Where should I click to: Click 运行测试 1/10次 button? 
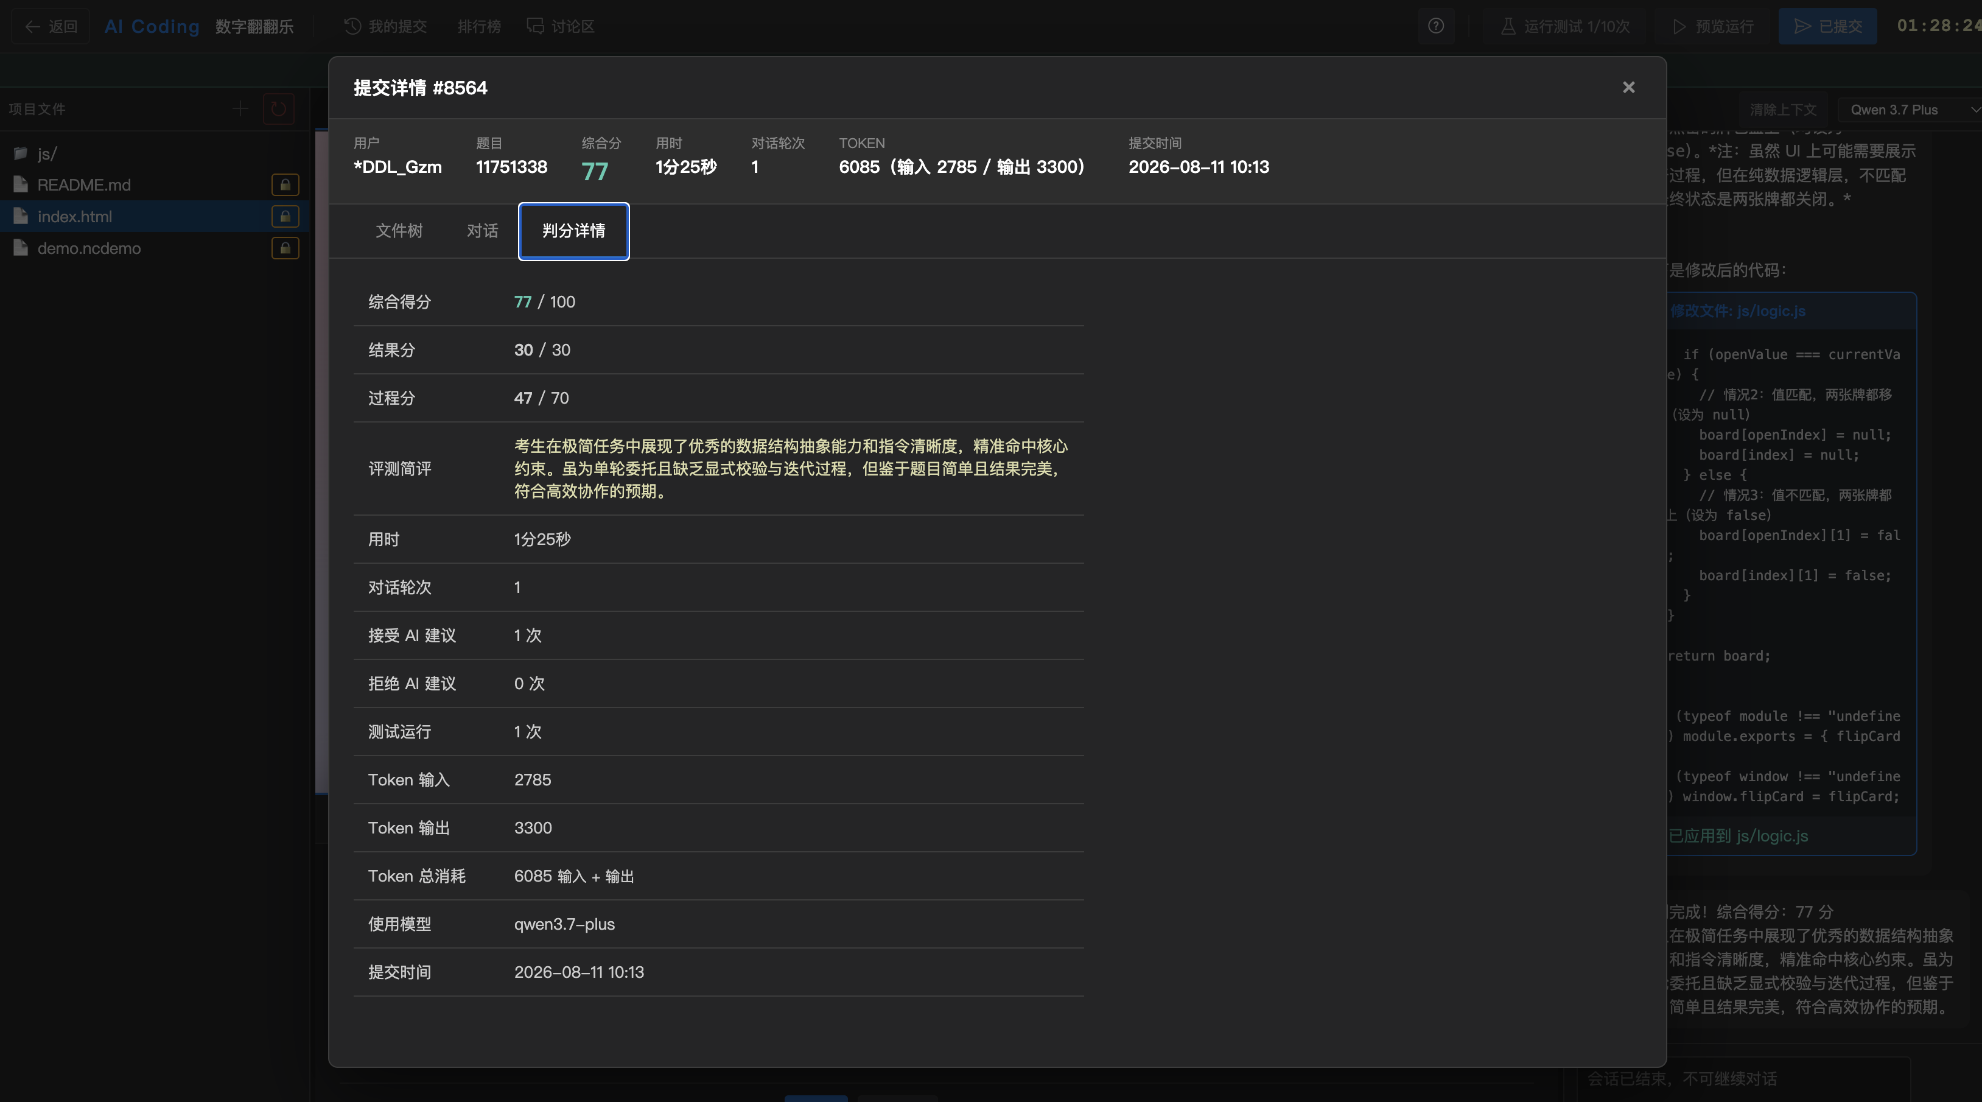tap(1566, 26)
